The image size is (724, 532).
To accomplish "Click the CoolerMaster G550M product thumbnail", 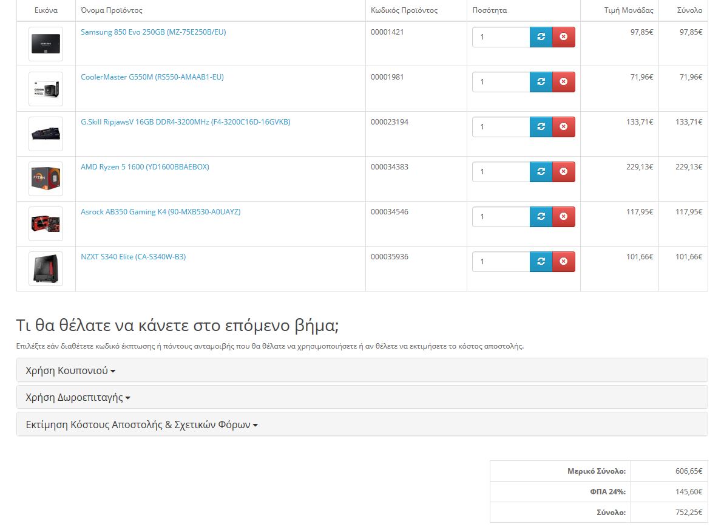I will tap(46, 89).
